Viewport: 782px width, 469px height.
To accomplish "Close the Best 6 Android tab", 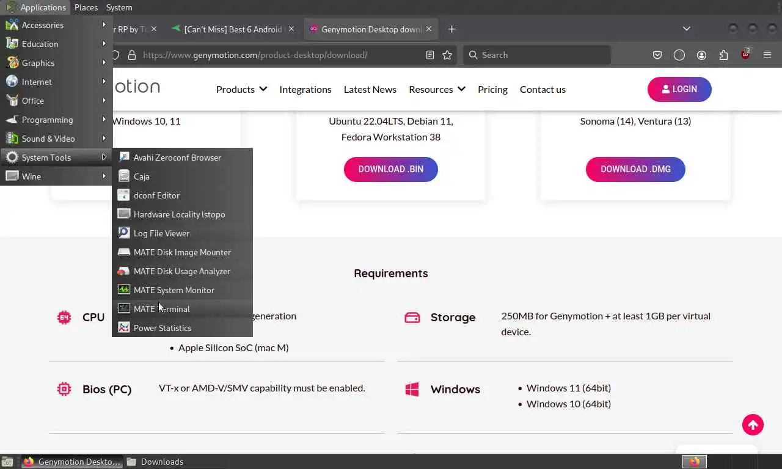I will tap(291, 29).
